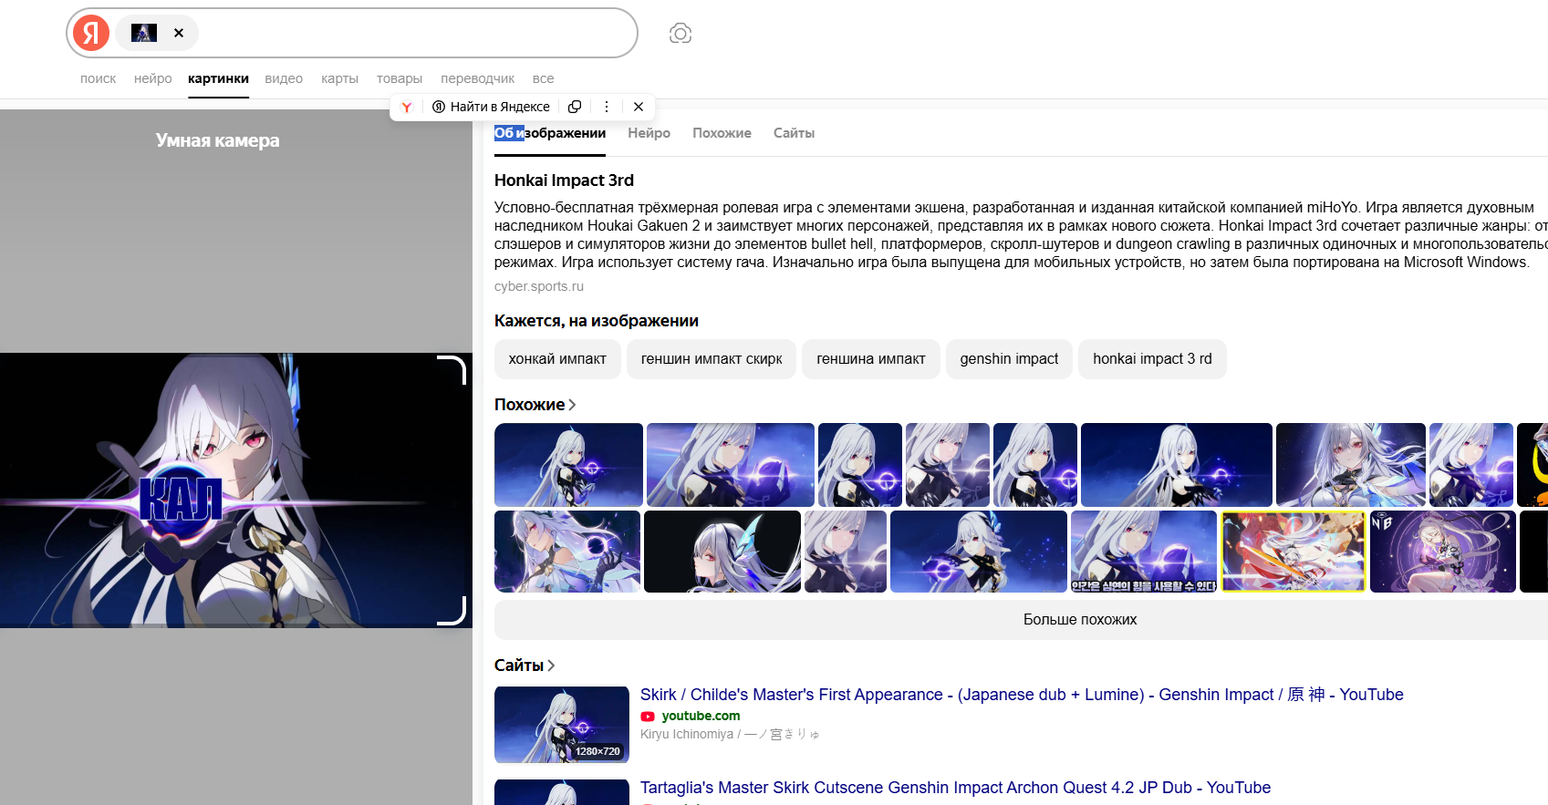Open Skirk / Childe's Master's First Appearance link
1548x805 pixels.
1022,695
